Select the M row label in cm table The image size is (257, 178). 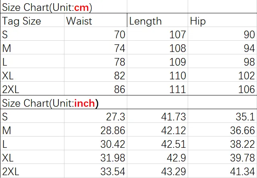tap(32, 48)
